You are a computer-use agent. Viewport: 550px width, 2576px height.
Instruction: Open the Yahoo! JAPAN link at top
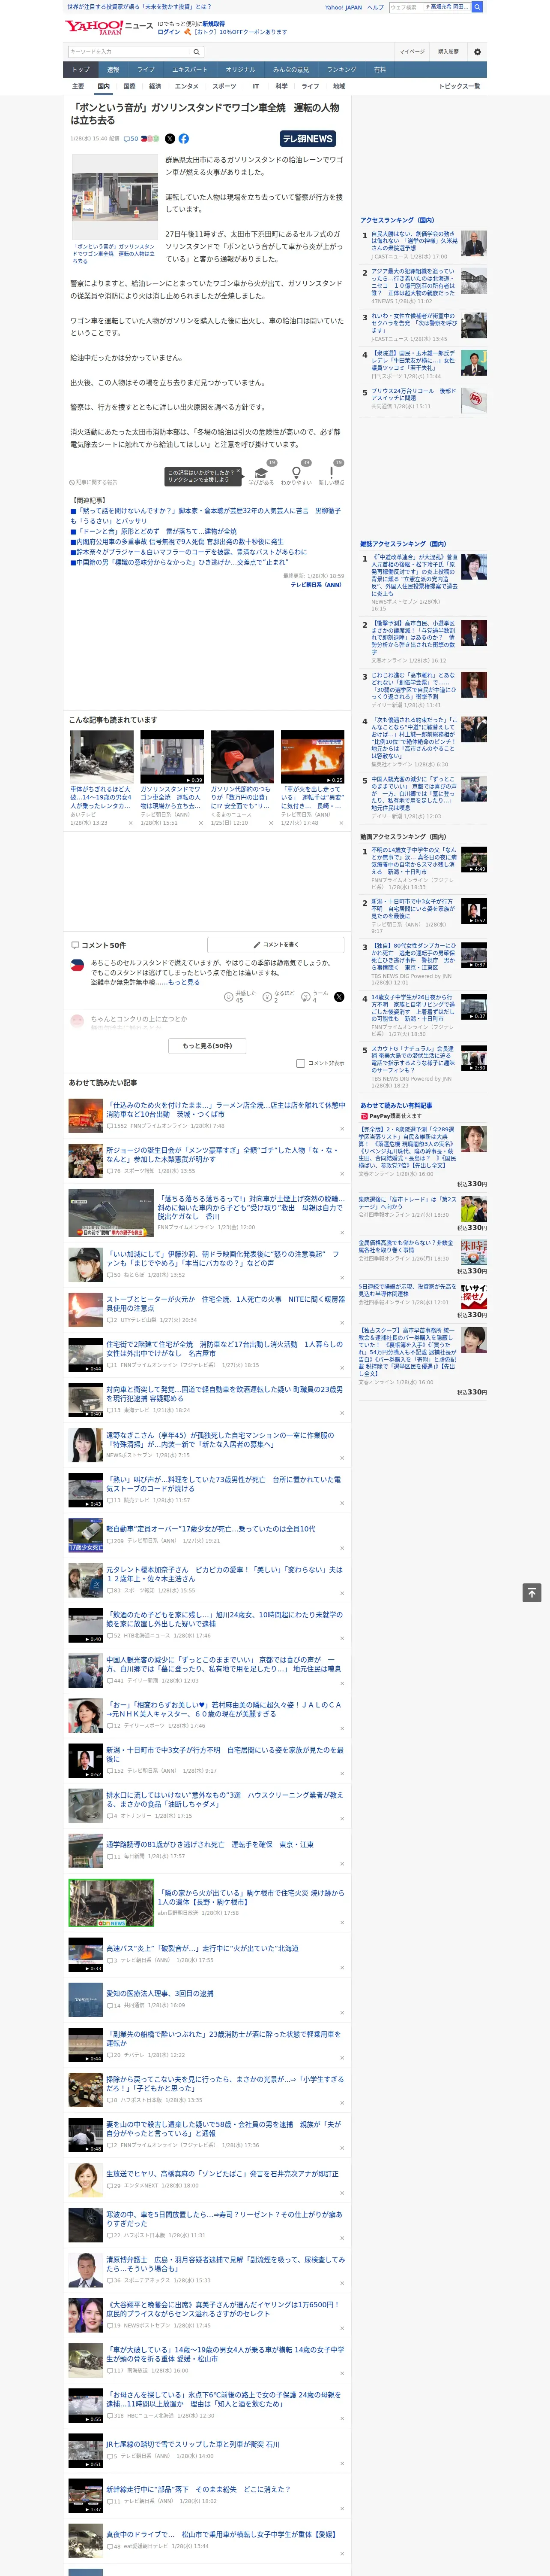pyautogui.click(x=344, y=7)
